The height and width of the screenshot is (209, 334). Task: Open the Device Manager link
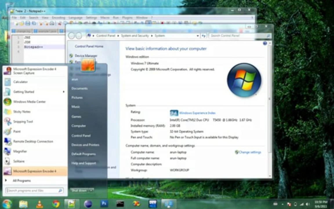86,56
